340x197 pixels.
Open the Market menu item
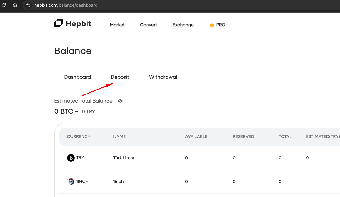click(117, 25)
